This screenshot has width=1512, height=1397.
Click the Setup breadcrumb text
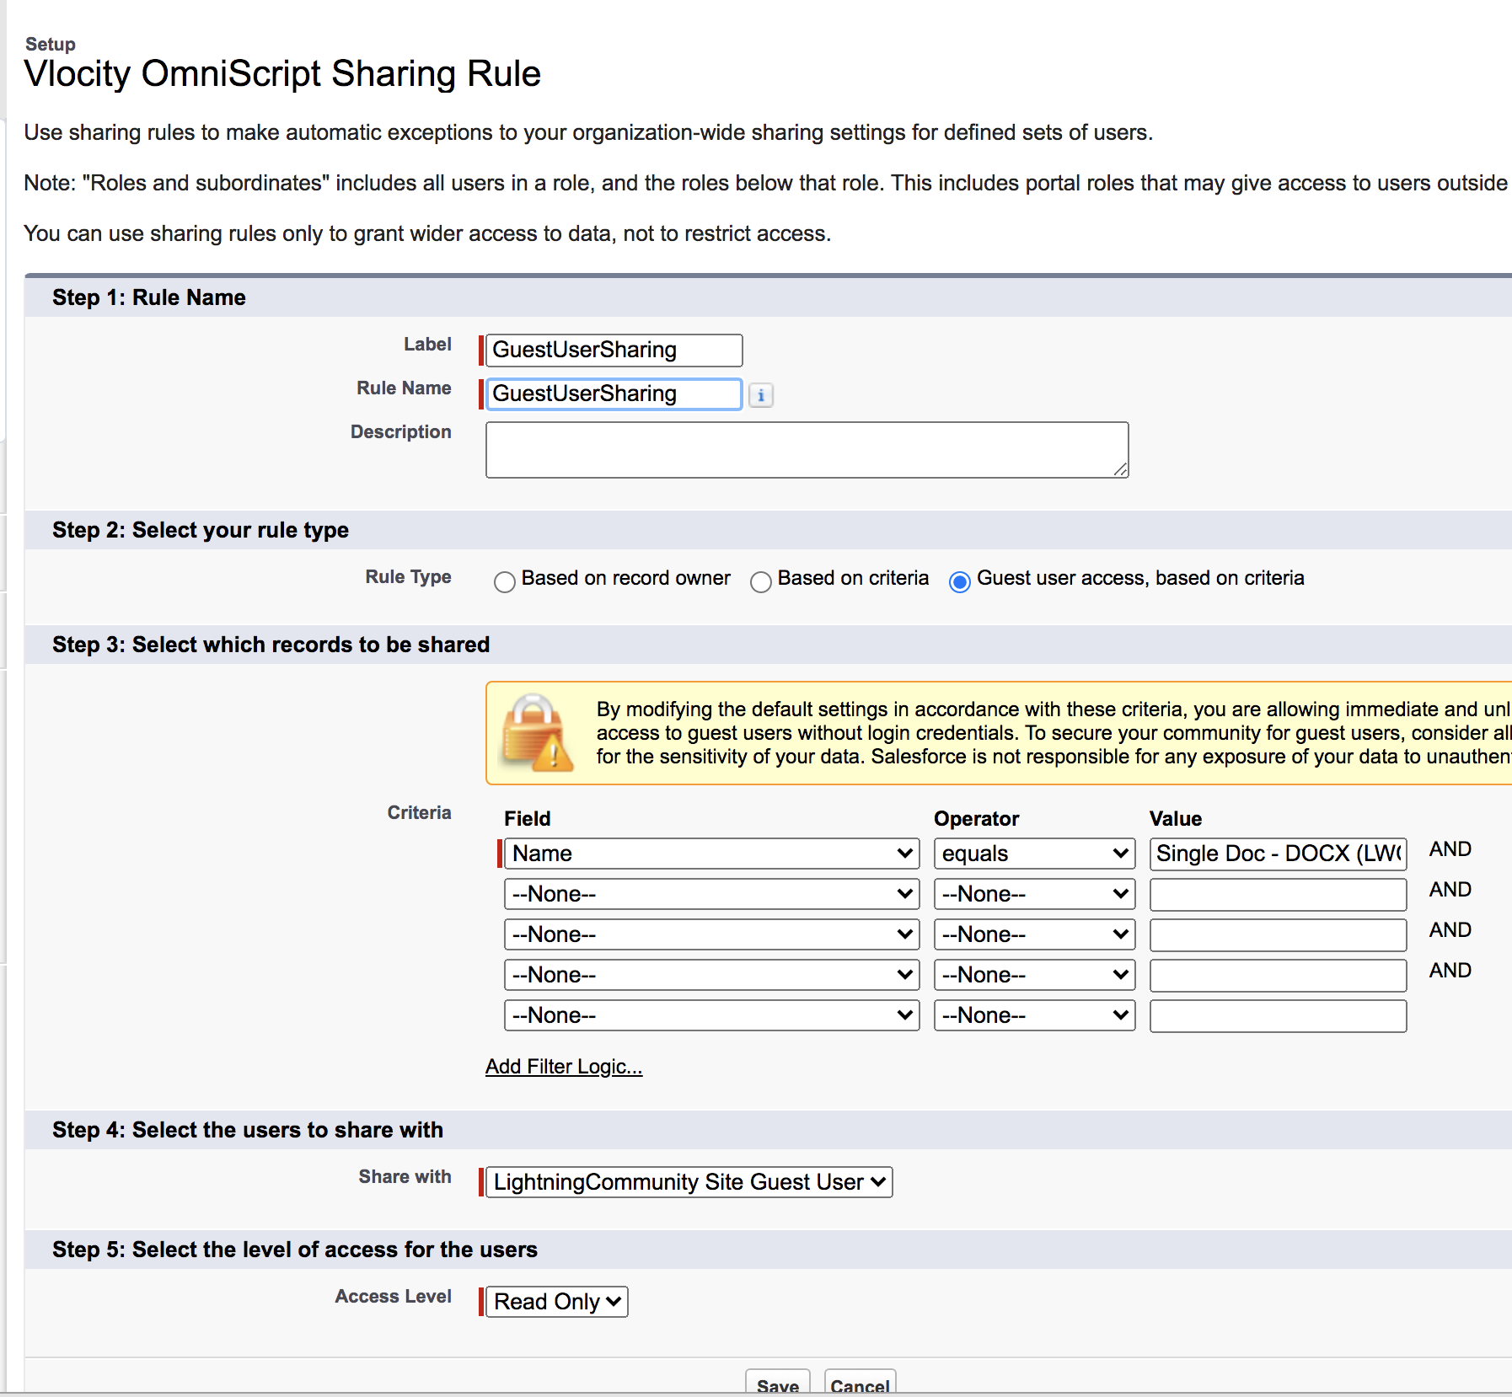pos(51,45)
